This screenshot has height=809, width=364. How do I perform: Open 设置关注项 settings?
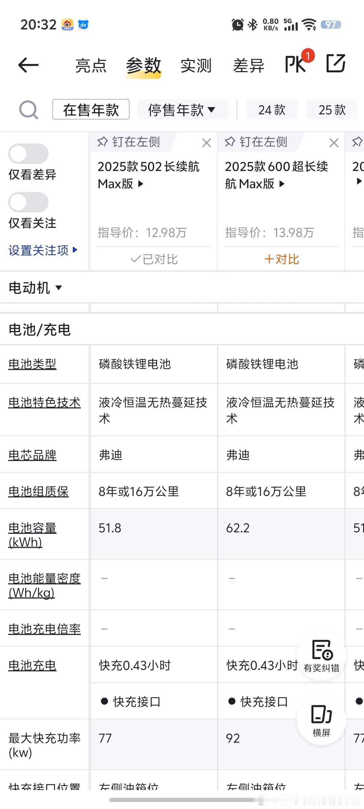(43, 250)
